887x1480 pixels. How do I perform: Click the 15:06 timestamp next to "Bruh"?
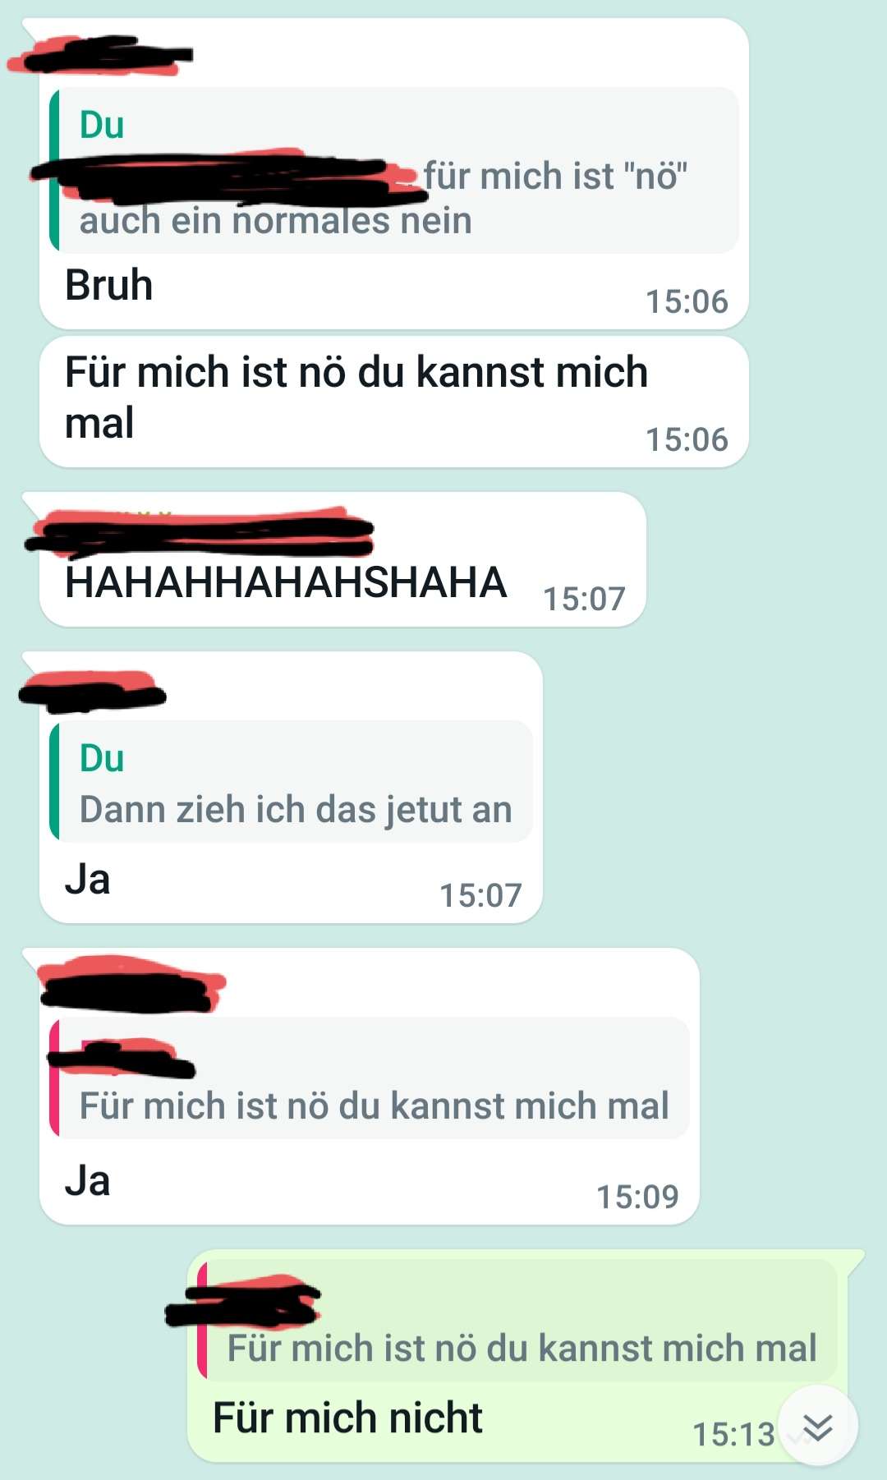click(x=687, y=302)
